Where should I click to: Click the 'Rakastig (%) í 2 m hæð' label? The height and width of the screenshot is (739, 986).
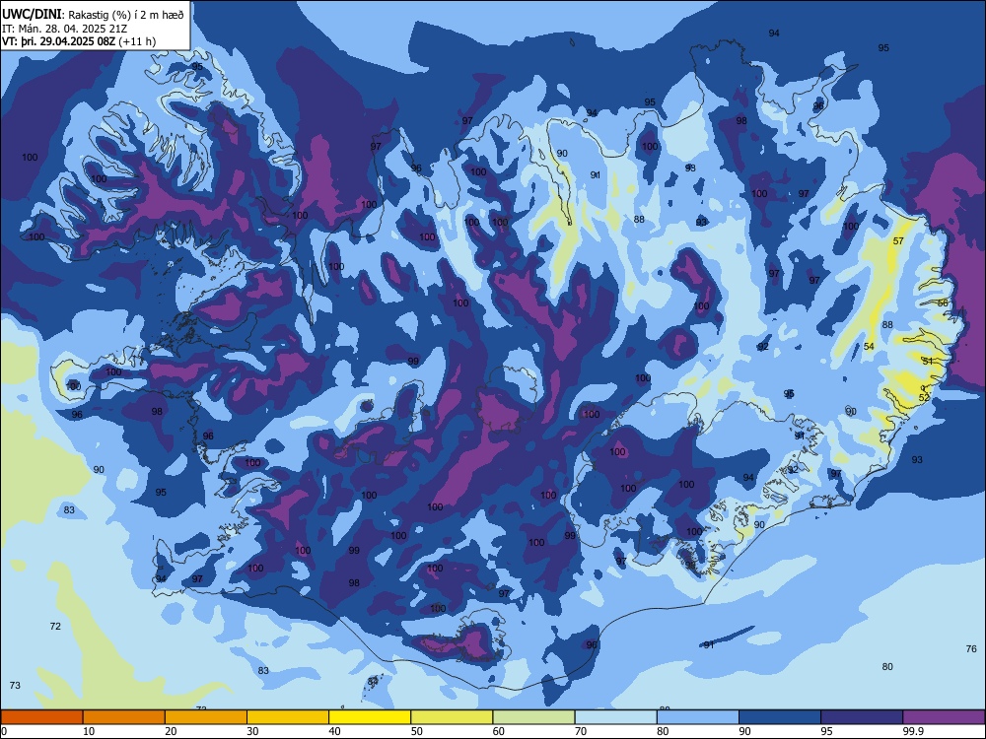126,15
